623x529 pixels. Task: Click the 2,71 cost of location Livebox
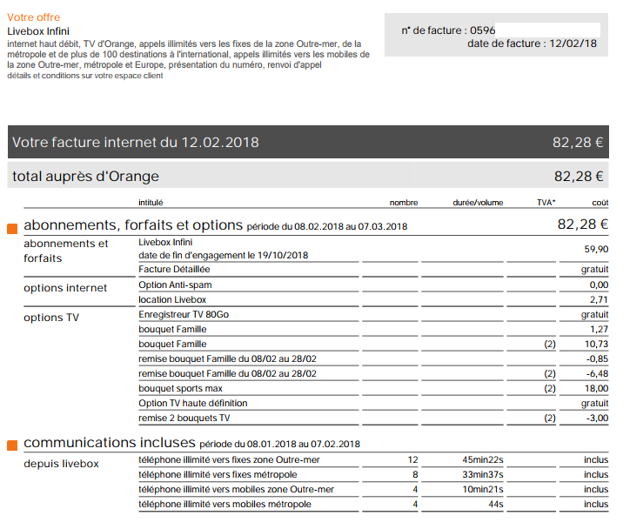(x=599, y=299)
